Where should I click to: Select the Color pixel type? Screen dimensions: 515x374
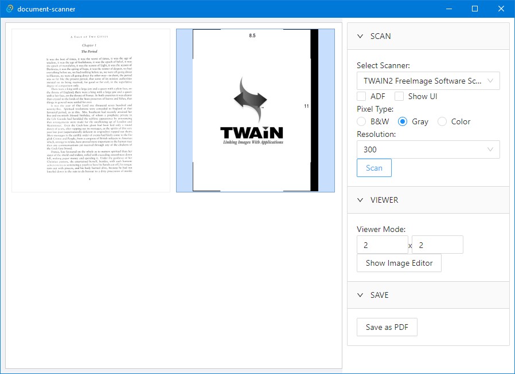(442, 121)
